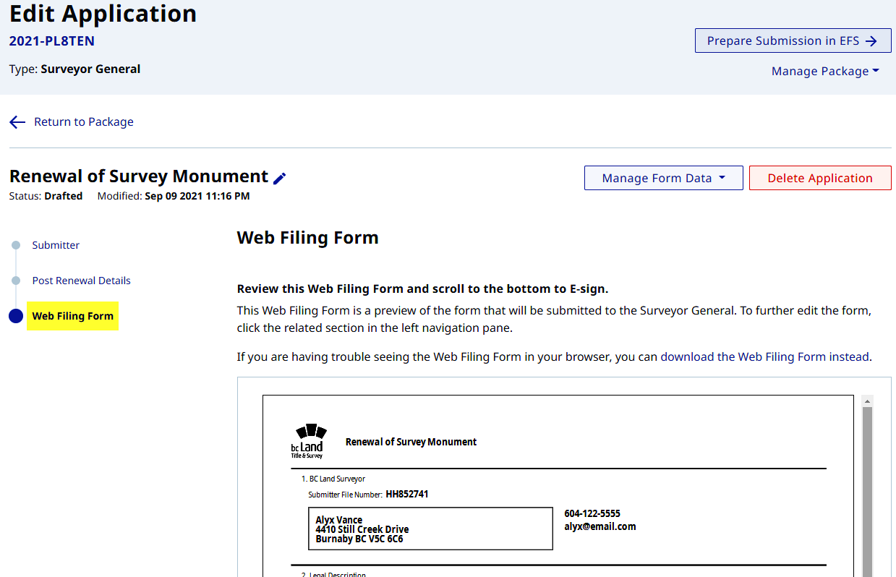Click the Type Surveyor General text
This screenshot has width=896, height=577.
(x=75, y=69)
